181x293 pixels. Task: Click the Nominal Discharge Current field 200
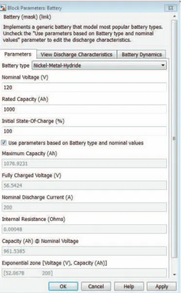pos(84,207)
